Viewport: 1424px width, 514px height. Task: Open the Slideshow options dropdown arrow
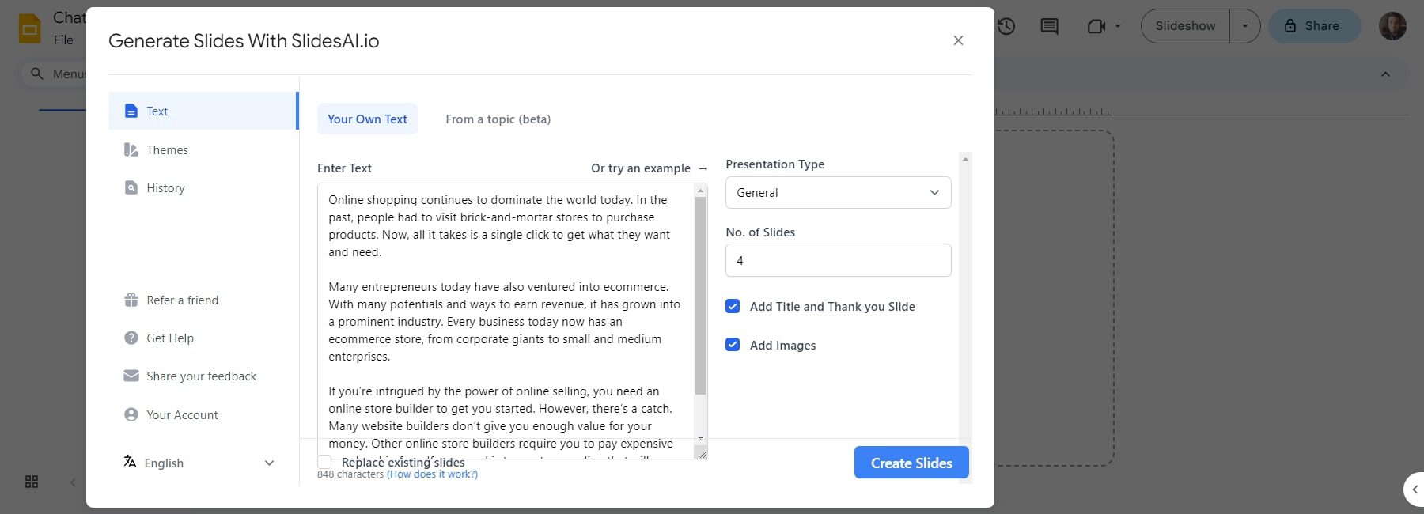tap(1244, 26)
